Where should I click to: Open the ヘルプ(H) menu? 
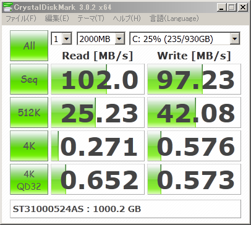127,19
